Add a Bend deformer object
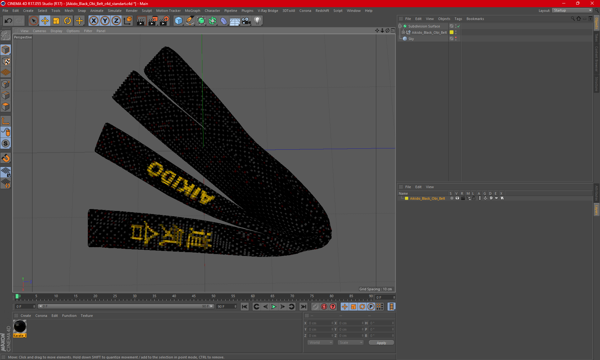600x360 pixels. pyautogui.click(x=224, y=21)
